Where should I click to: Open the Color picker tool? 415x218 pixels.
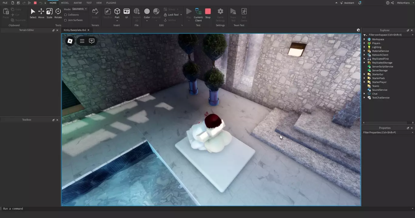click(x=147, y=13)
